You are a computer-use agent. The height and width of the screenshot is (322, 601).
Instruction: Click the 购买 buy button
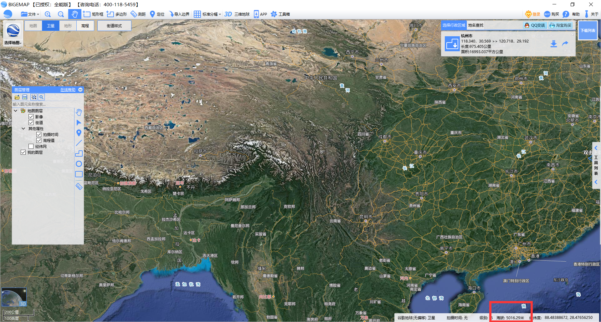[552, 14]
